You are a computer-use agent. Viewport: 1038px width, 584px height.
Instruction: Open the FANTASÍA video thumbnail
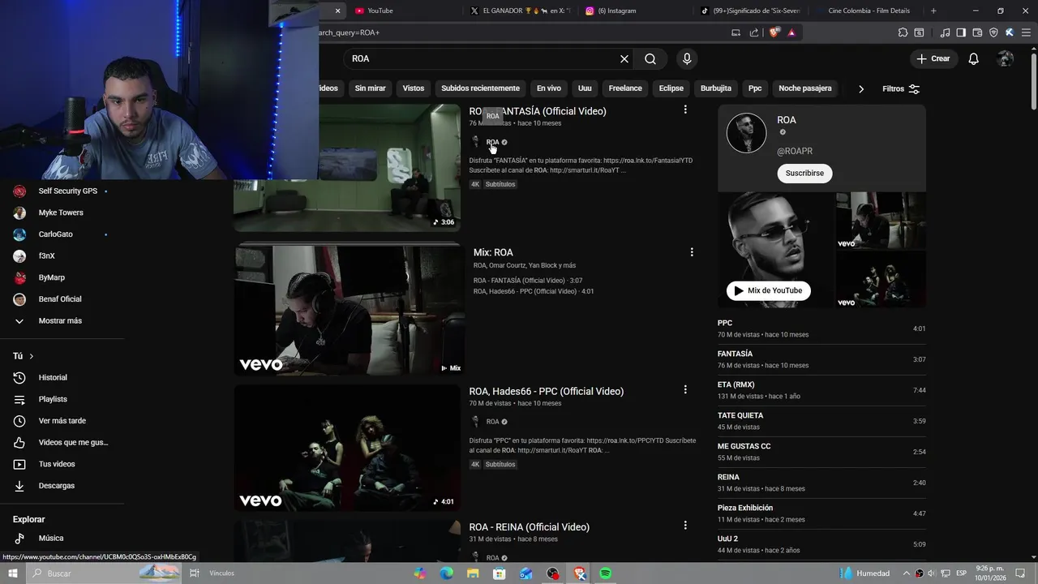click(347, 168)
